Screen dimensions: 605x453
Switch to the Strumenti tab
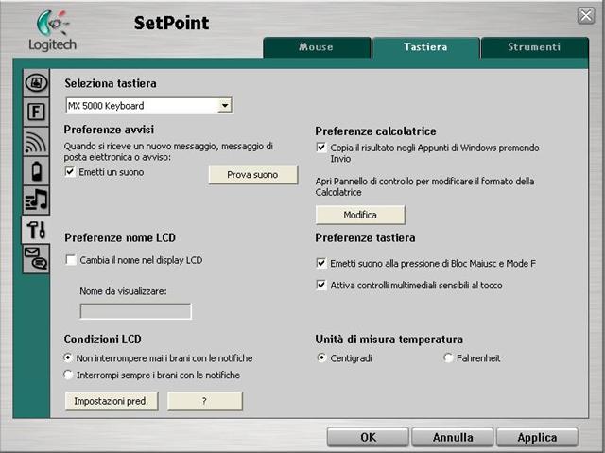[534, 47]
